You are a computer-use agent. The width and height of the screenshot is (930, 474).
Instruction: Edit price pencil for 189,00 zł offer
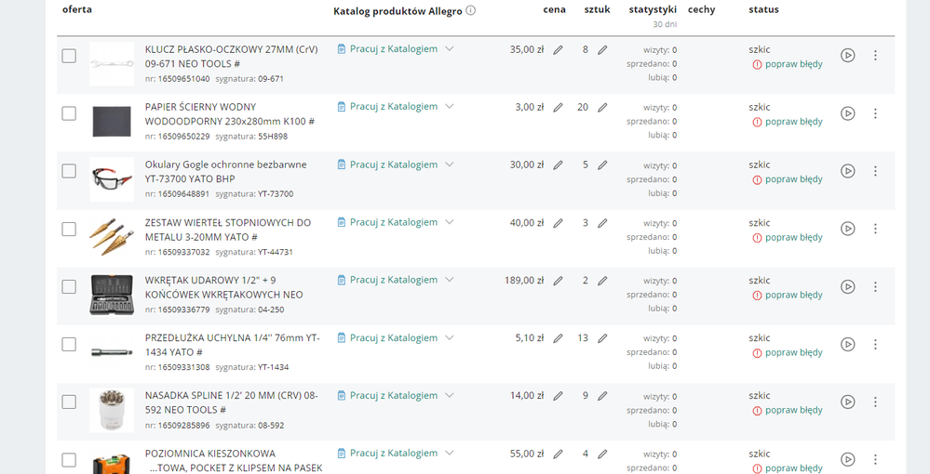(x=558, y=281)
